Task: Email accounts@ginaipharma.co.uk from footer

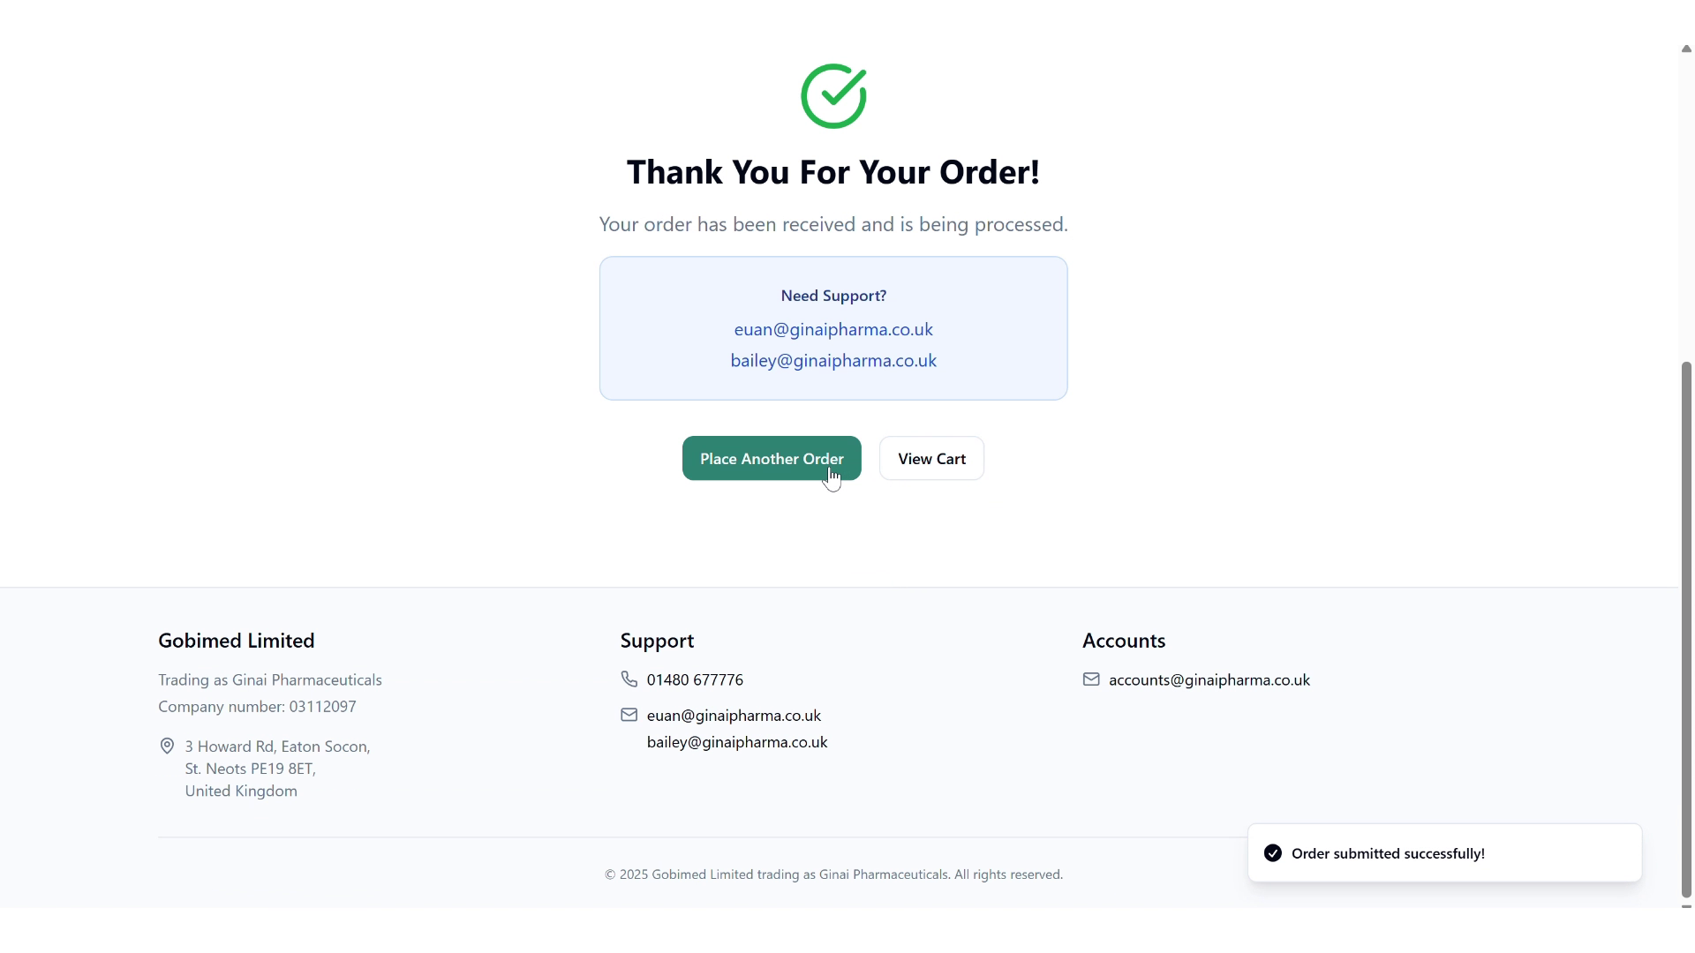Action: click(1209, 680)
